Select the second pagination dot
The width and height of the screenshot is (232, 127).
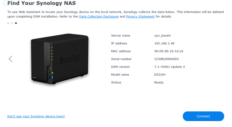[12, 23]
